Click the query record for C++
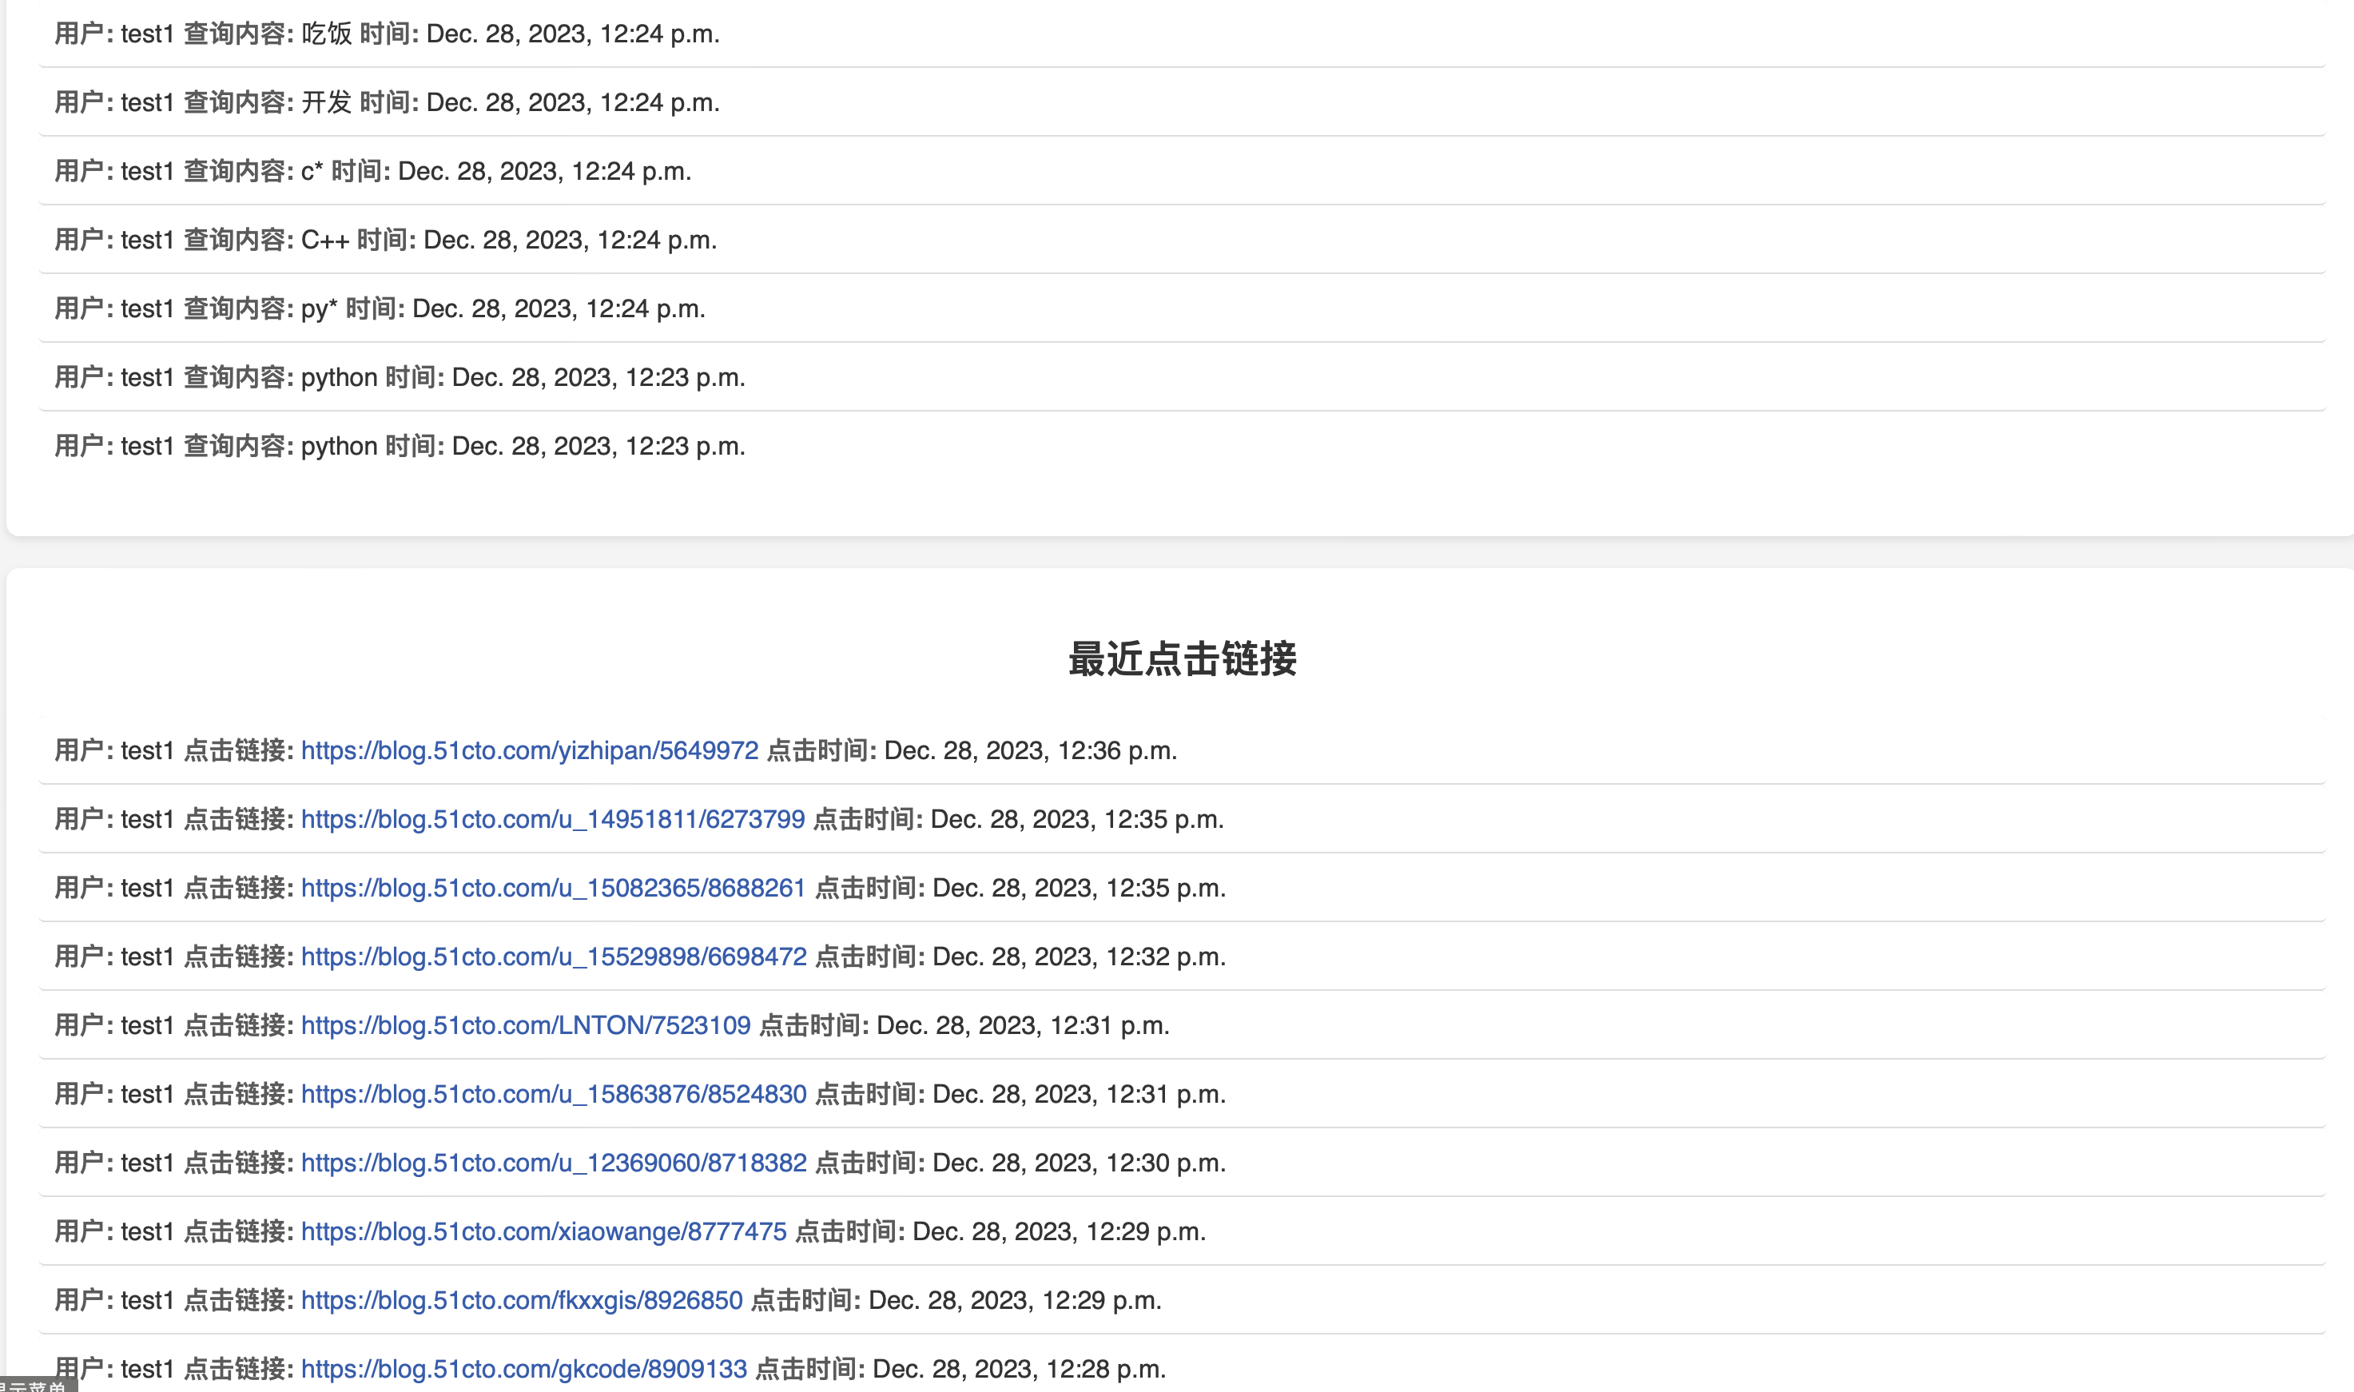 coord(384,239)
